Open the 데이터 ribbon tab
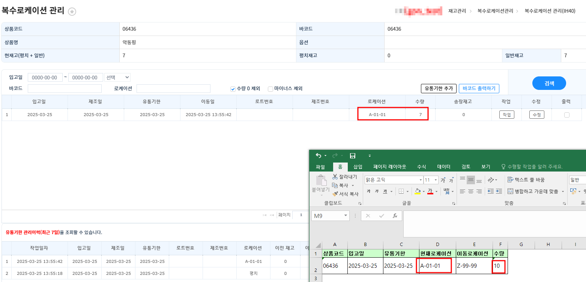Viewport: 586px width, 282px height. coord(444,167)
